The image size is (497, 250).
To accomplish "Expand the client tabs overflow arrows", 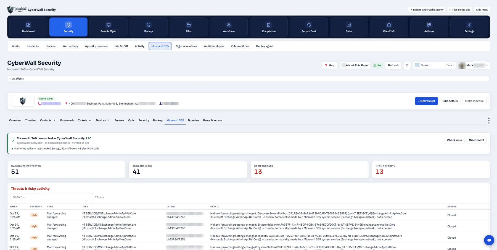I will [x=489, y=120].
